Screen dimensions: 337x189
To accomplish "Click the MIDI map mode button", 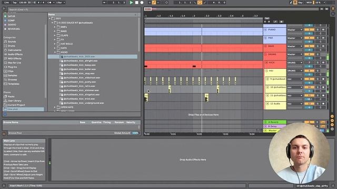I will 309,3.
